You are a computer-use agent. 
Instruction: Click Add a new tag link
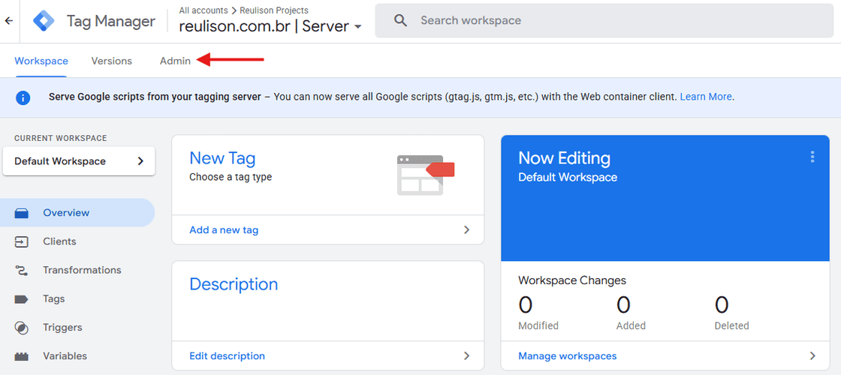[224, 229]
